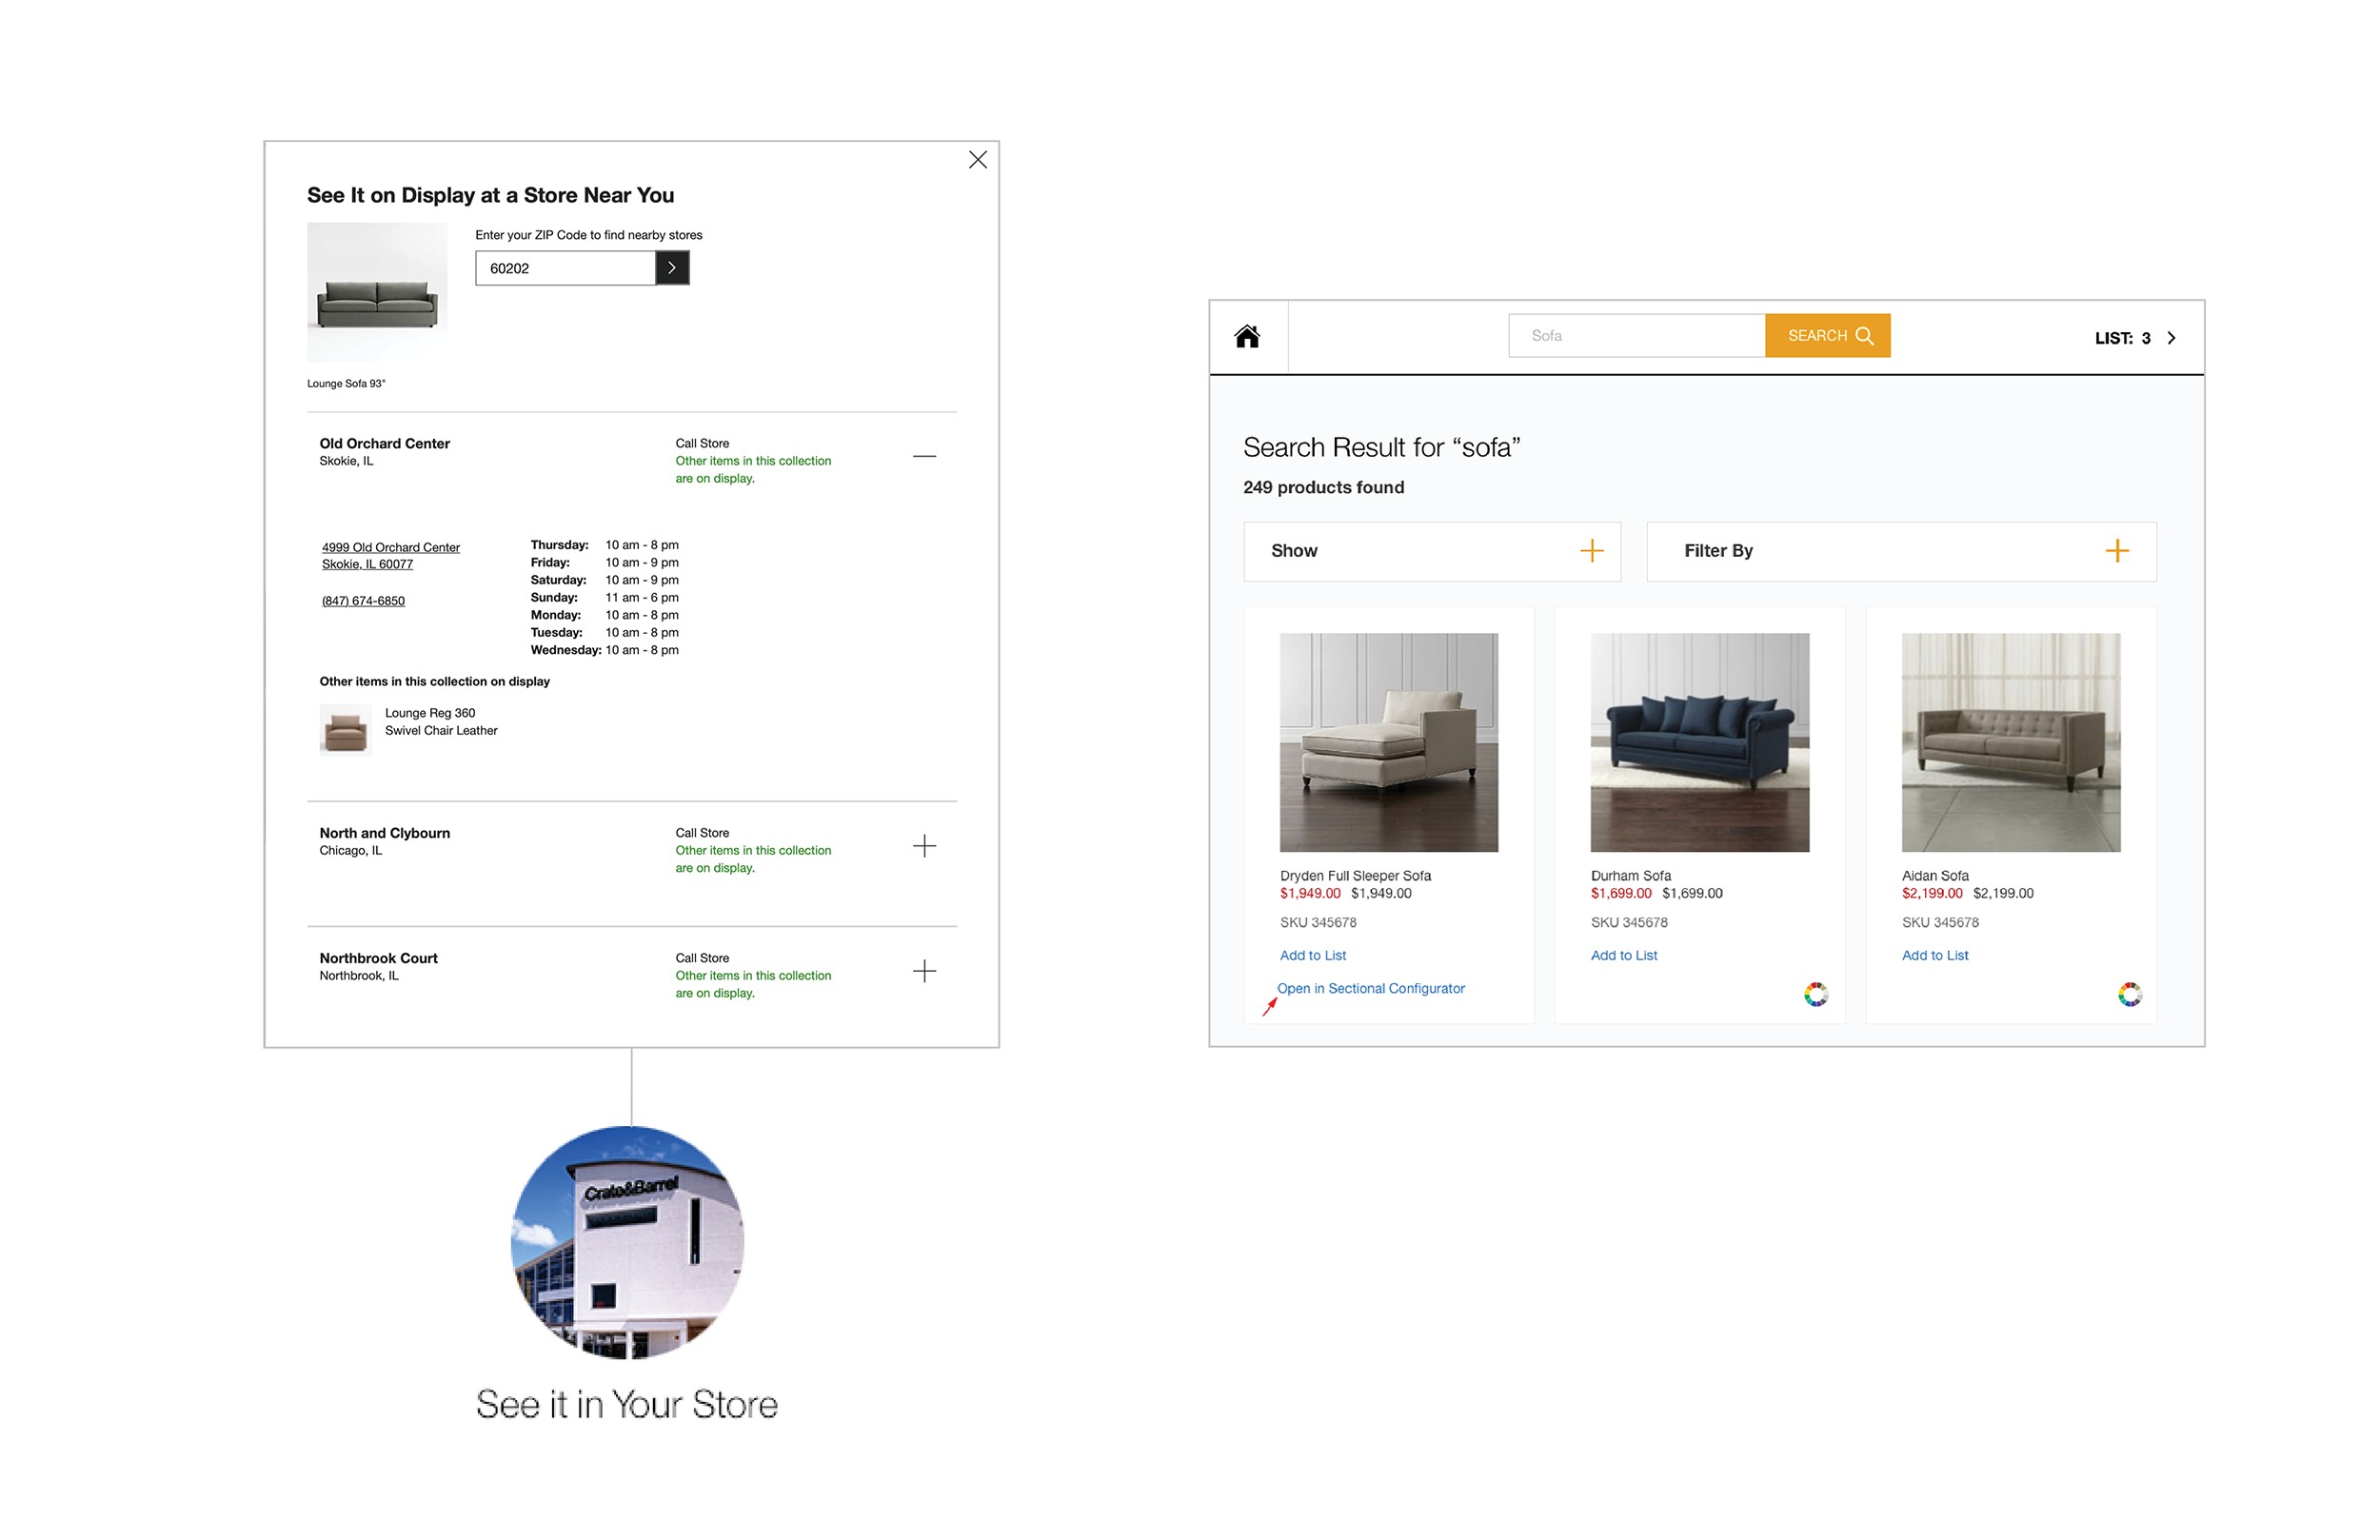Screen dimensions: 2380x1540
Task: Click the home icon on the search page
Action: coord(1247,338)
